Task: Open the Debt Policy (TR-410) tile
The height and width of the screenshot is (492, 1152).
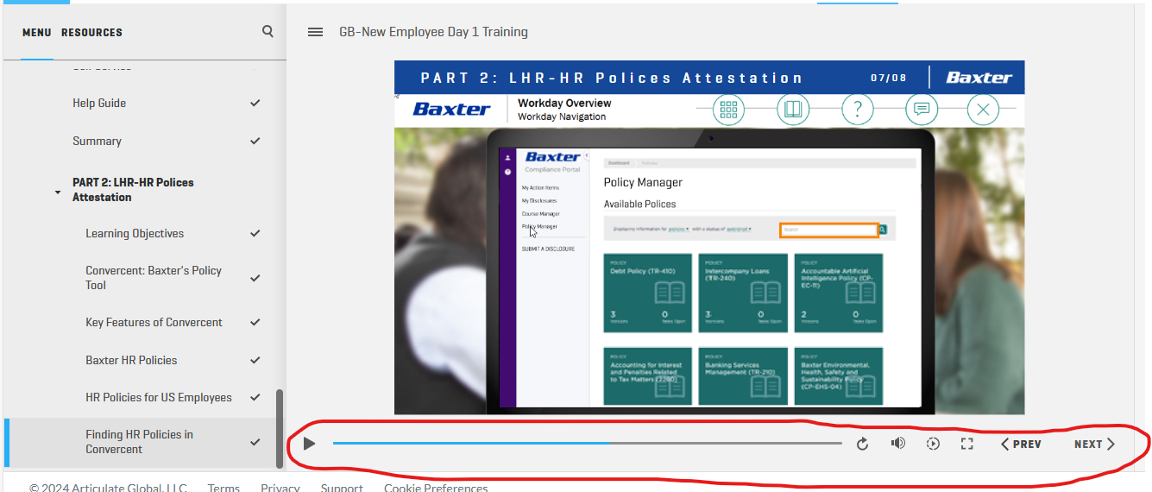Action: click(x=648, y=293)
